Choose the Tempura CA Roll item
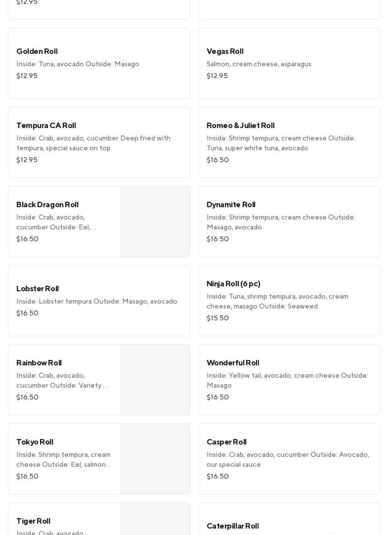388x535 pixels. click(x=99, y=142)
